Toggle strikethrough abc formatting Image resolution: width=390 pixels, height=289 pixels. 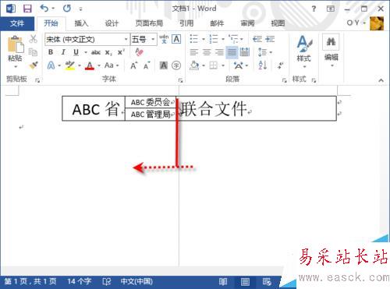coord(96,52)
